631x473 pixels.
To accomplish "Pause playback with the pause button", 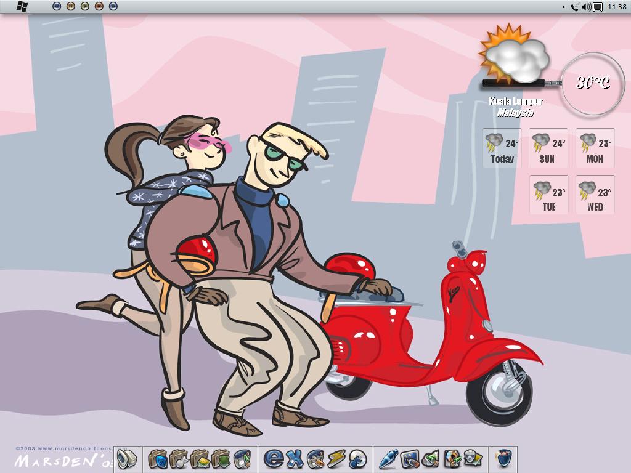I will 71,7.
